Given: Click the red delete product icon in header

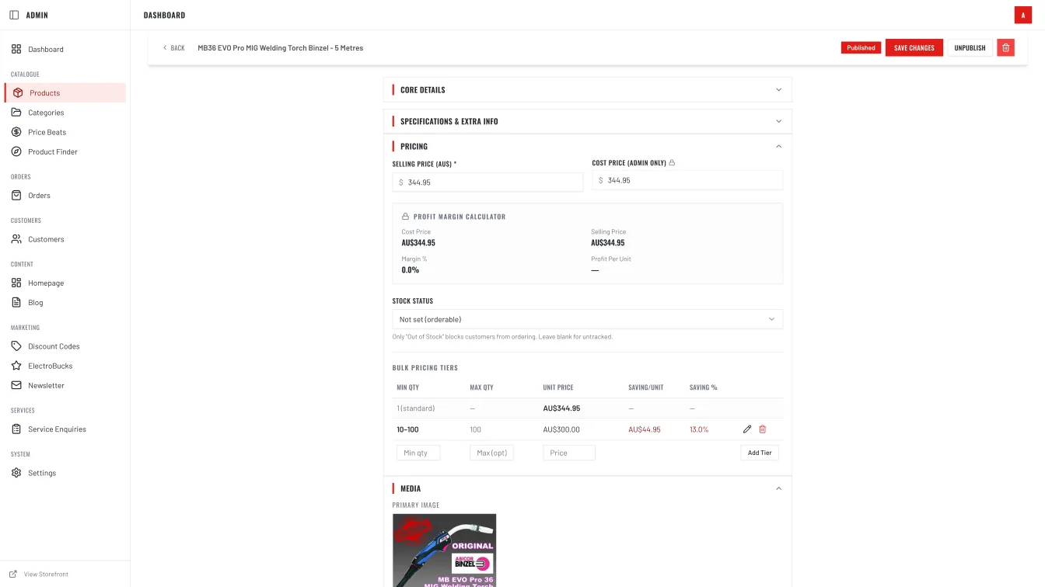Looking at the screenshot, I should [1005, 47].
